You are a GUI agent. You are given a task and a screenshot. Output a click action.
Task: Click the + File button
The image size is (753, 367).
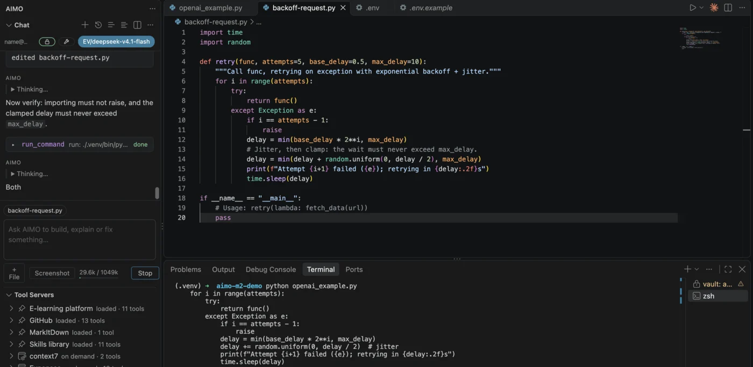tap(14, 273)
